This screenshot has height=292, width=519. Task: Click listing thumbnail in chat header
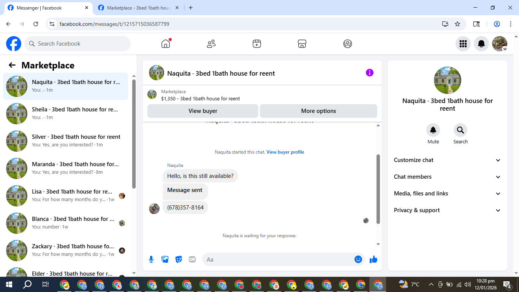coord(157,73)
